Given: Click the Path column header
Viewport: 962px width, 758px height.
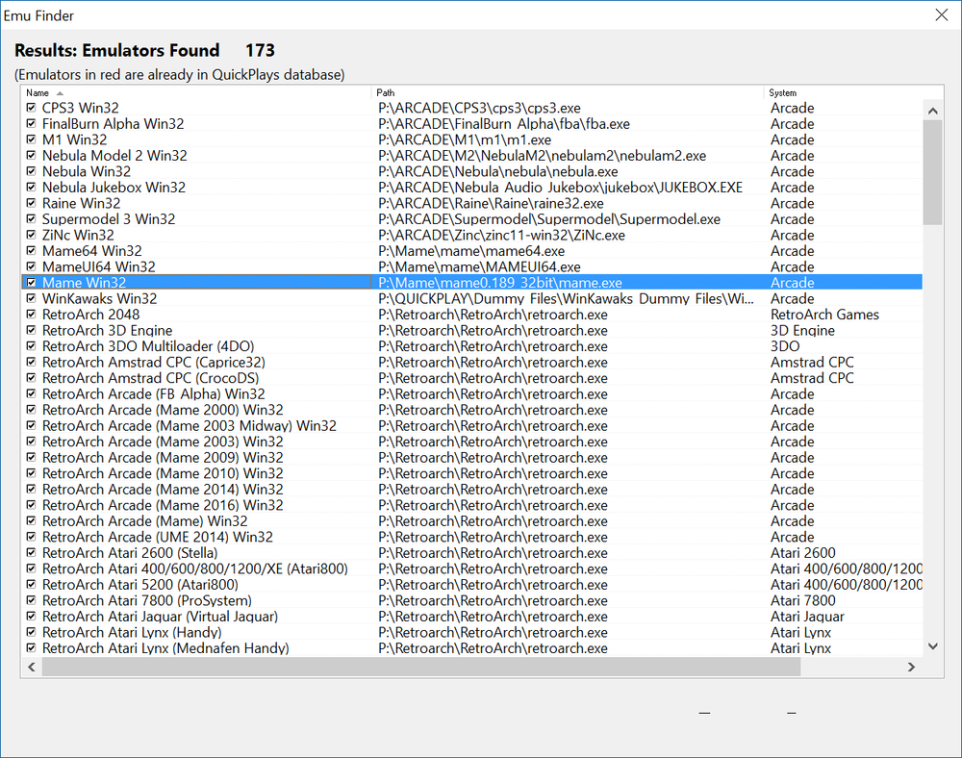Looking at the screenshot, I should click(x=568, y=92).
